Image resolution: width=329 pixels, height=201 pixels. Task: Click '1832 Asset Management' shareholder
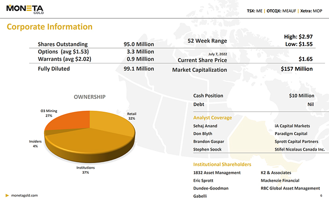(x=217, y=173)
